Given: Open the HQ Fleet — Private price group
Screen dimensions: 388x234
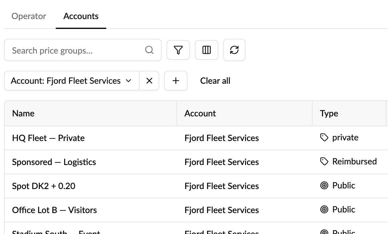Looking at the screenshot, I should pos(48,138).
